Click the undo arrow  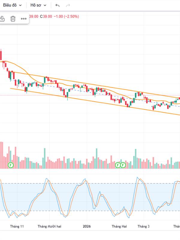pos(58,5)
